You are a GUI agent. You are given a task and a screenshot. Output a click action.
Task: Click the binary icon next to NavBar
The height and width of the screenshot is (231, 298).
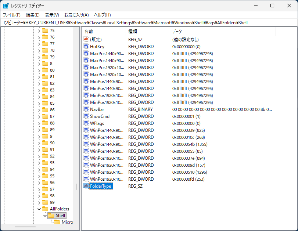pos(86,109)
